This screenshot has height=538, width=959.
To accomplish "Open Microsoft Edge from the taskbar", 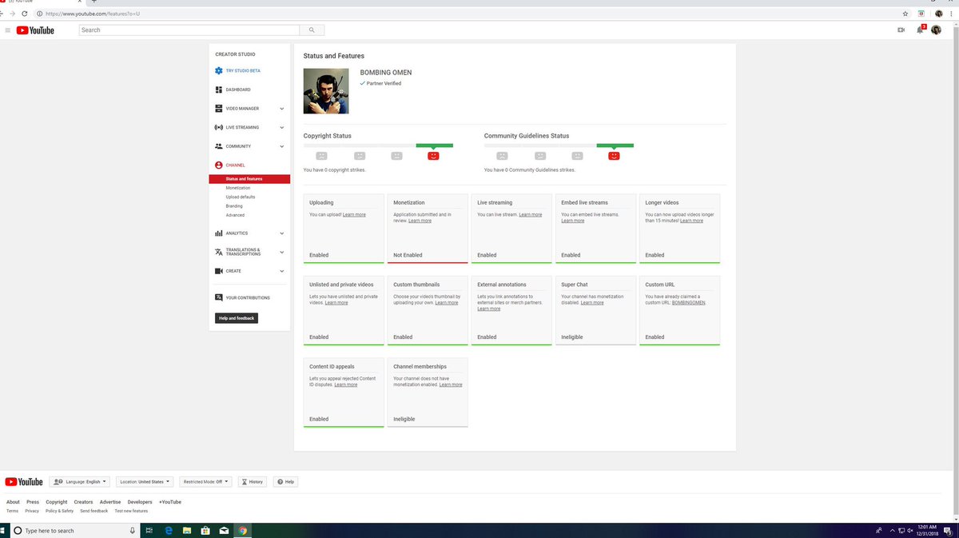I will pyautogui.click(x=169, y=530).
